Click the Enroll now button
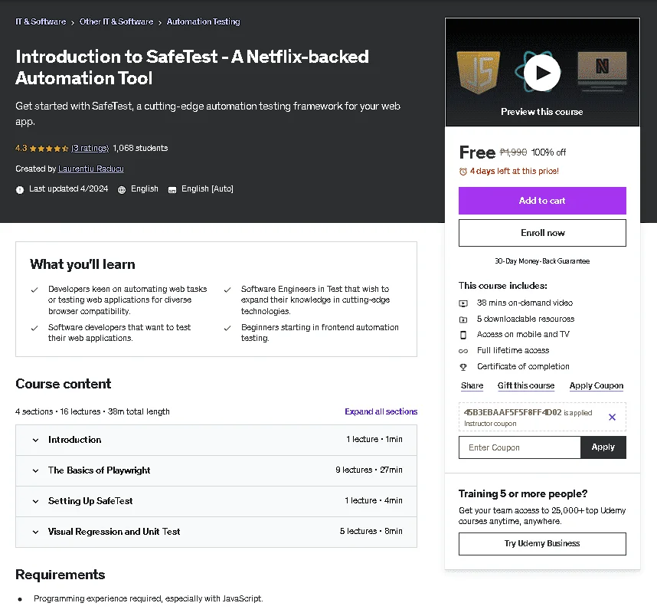Viewport: 657px width, 616px height. [542, 233]
